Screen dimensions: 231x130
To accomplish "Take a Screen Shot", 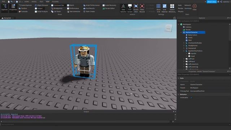I will click(136, 8).
